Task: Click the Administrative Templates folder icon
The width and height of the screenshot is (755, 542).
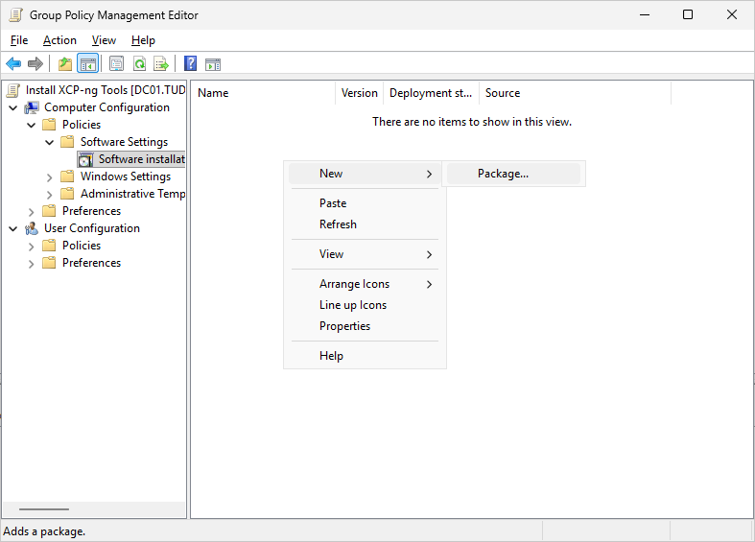Action: coord(67,194)
